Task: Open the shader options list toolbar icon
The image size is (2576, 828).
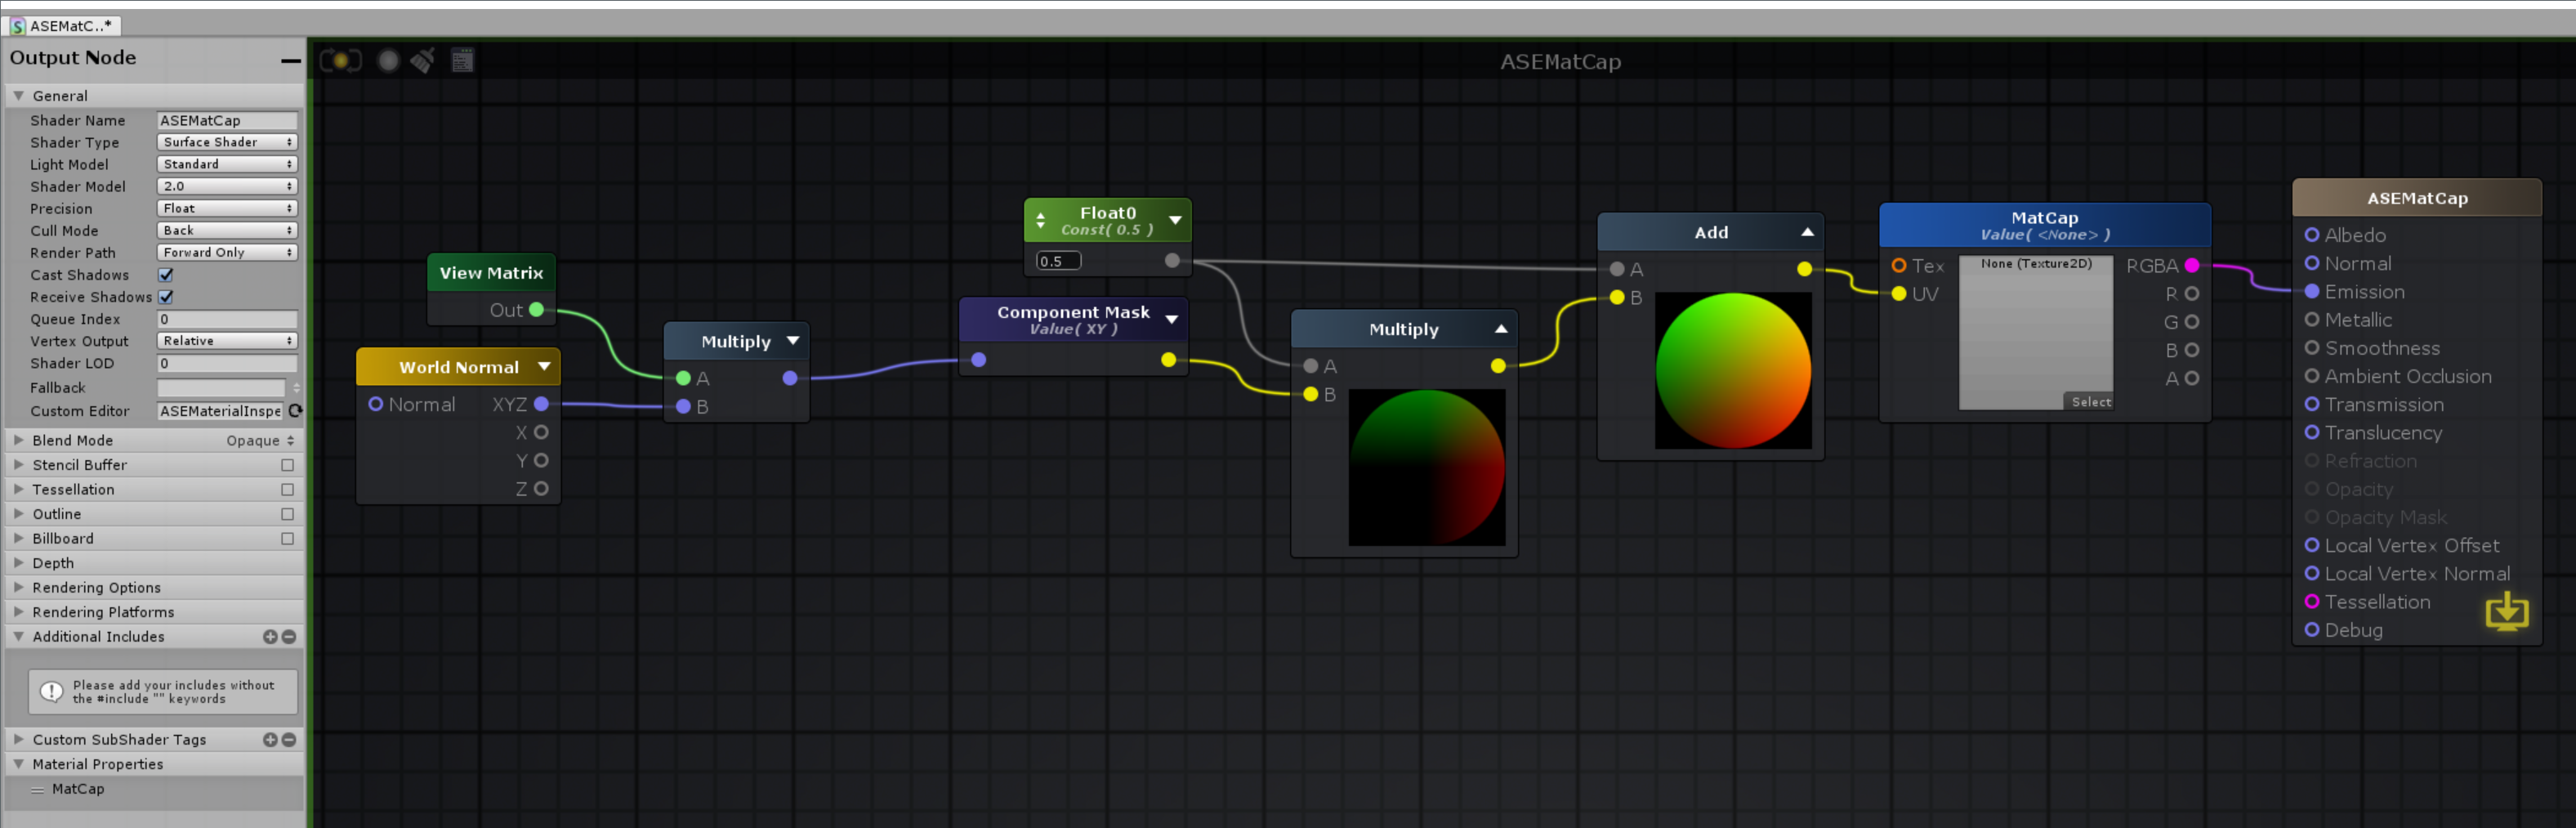Action: click(x=462, y=60)
